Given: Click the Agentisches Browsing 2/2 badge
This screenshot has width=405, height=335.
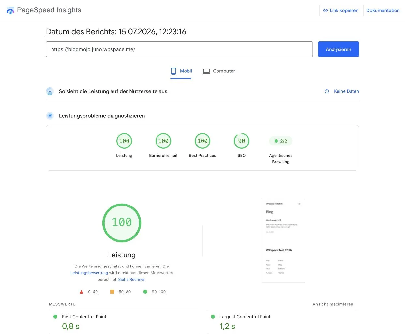Looking at the screenshot, I should 281,141.
